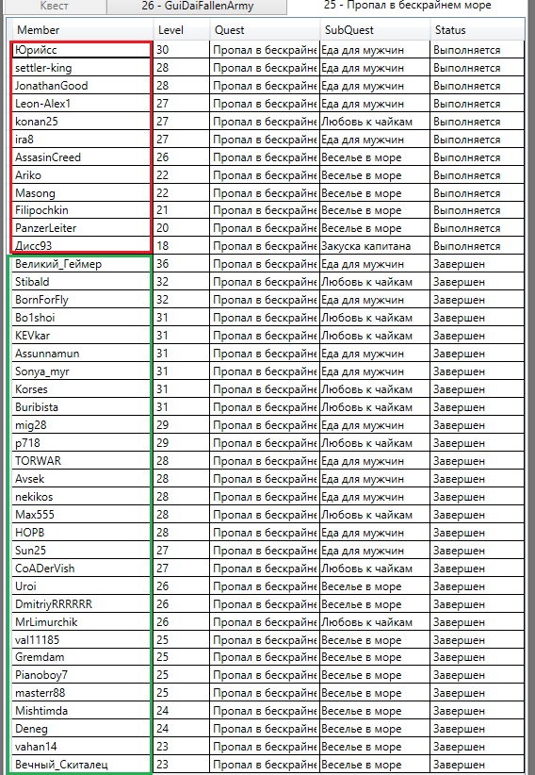Click Веселье в море subquest of Ariko

tap(375, 175)
